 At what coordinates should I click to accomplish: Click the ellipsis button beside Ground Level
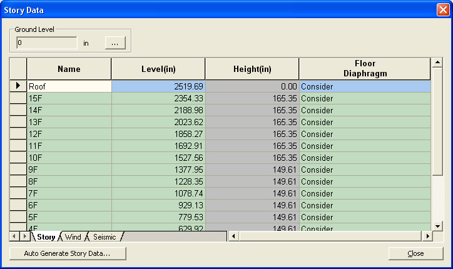pyautogui.click(x=115, y=43)
